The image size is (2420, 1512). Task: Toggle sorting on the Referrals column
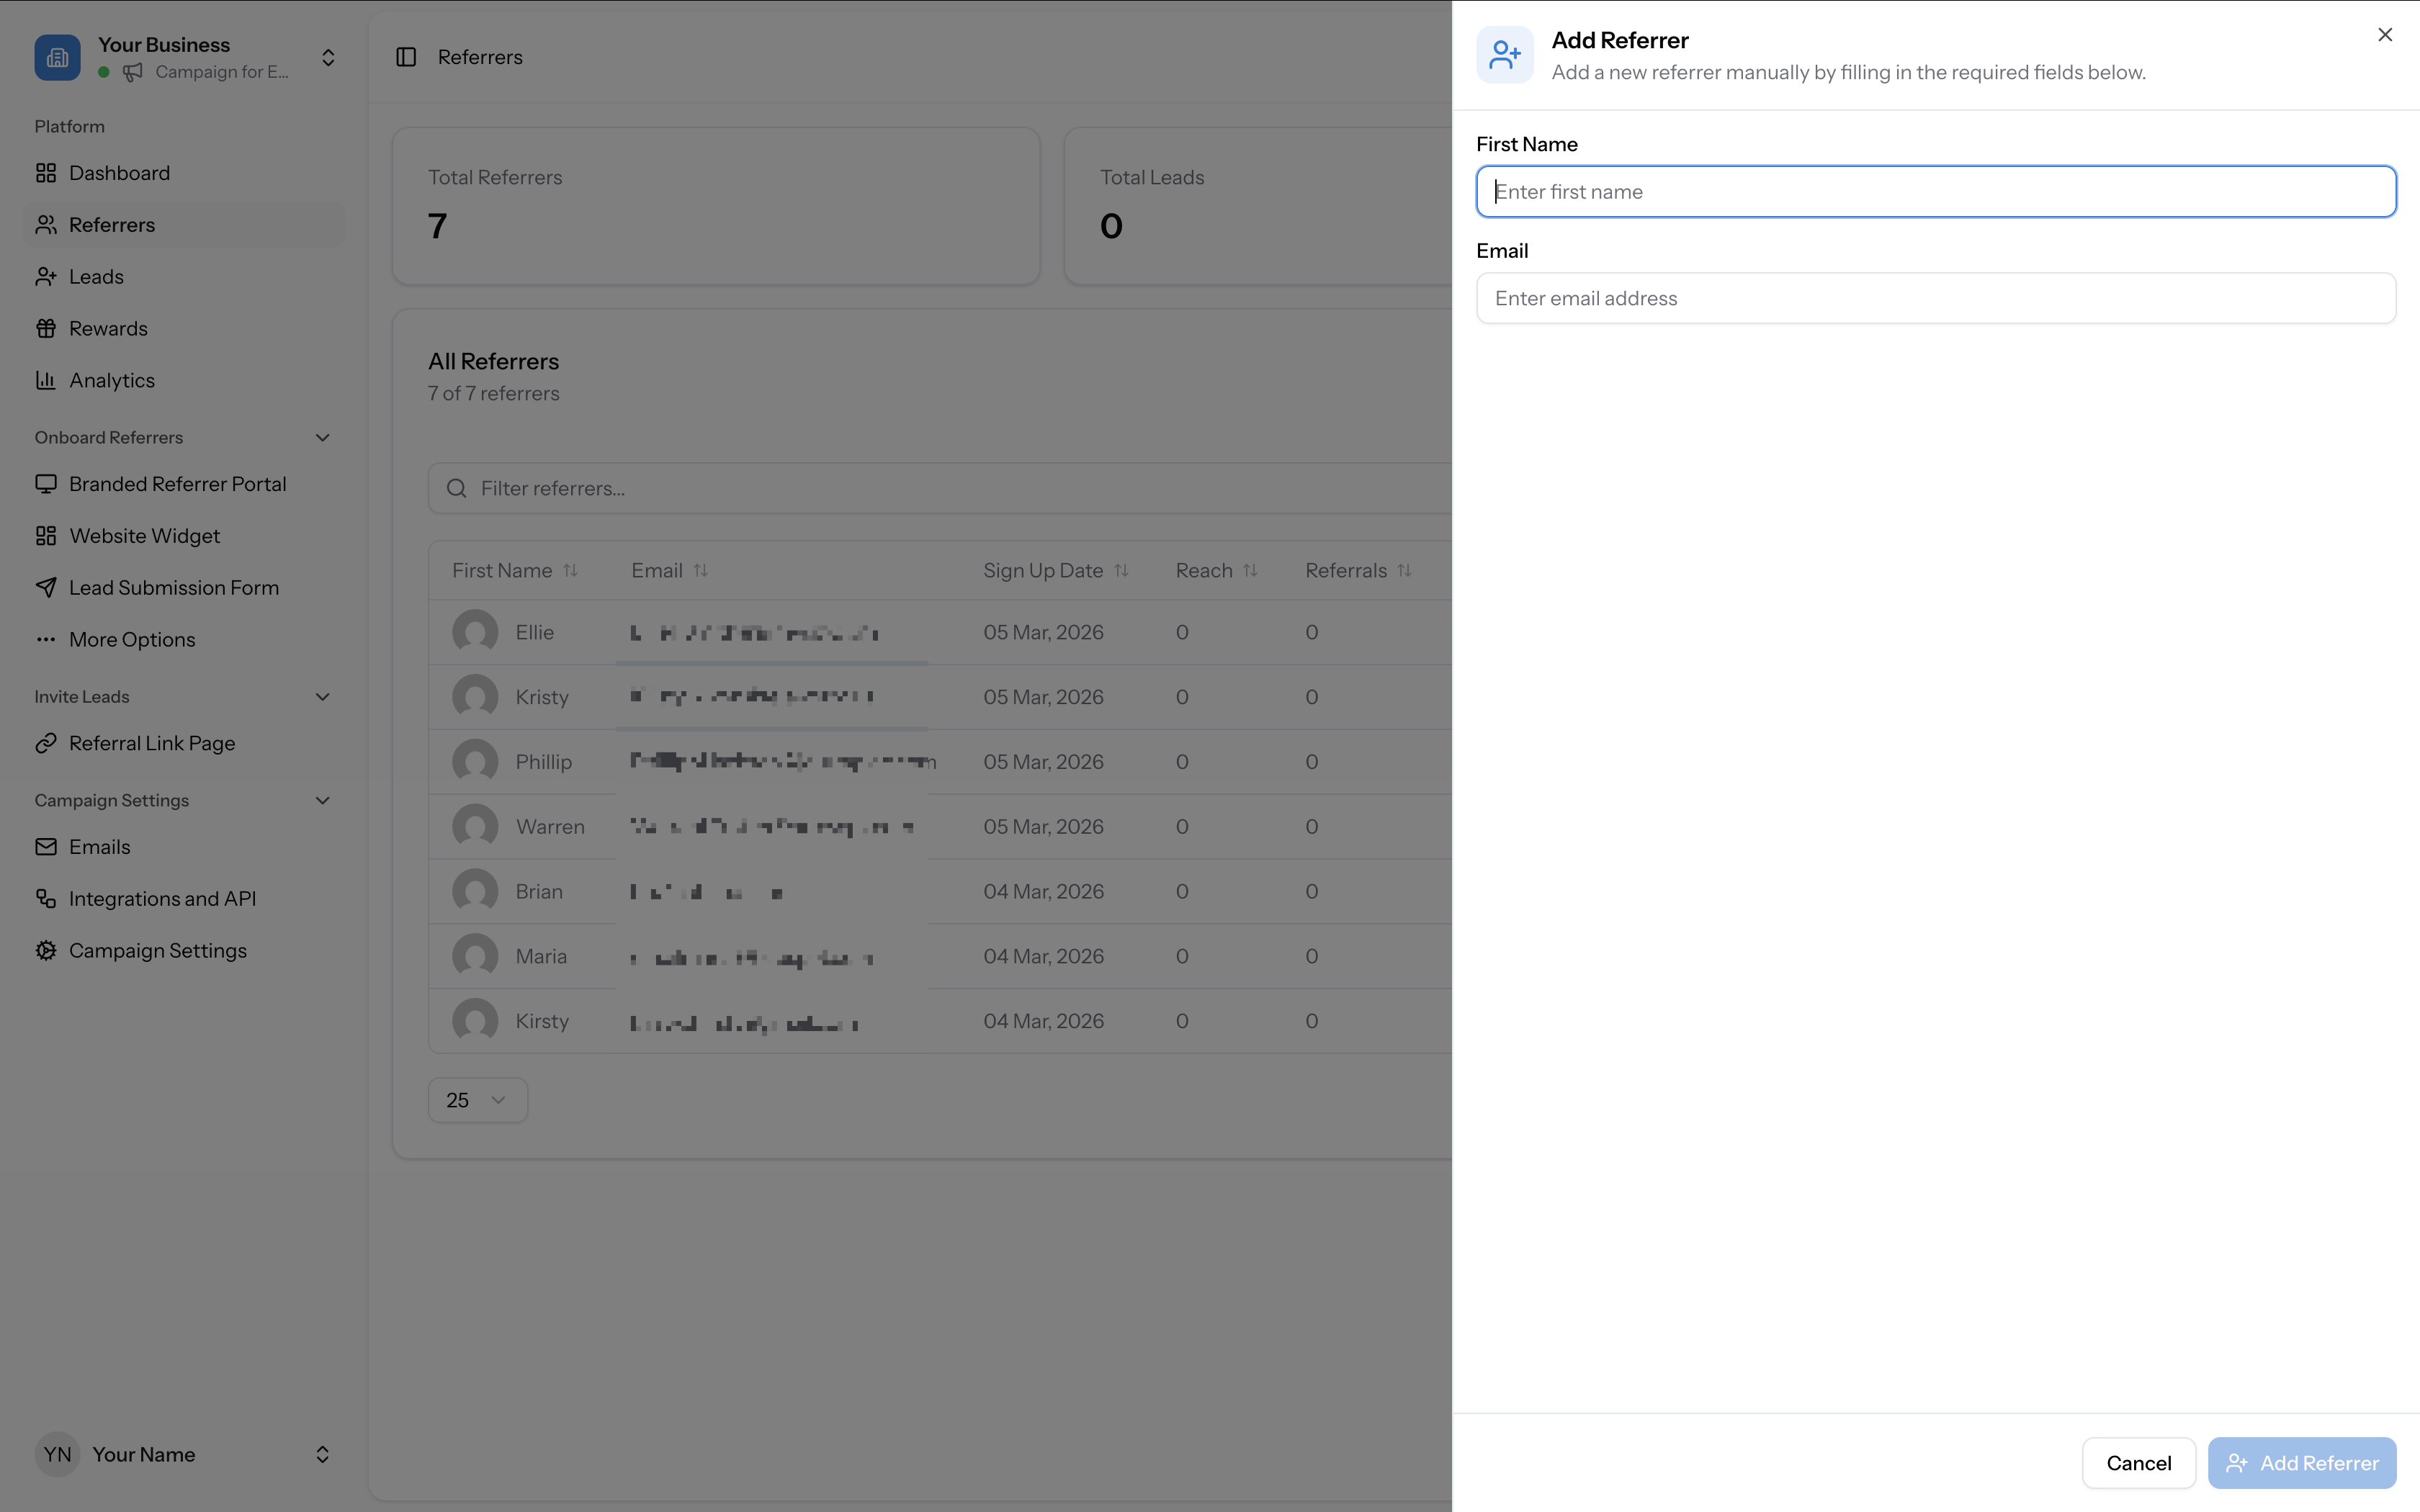pyautogui.click(x=1405, y=570)
